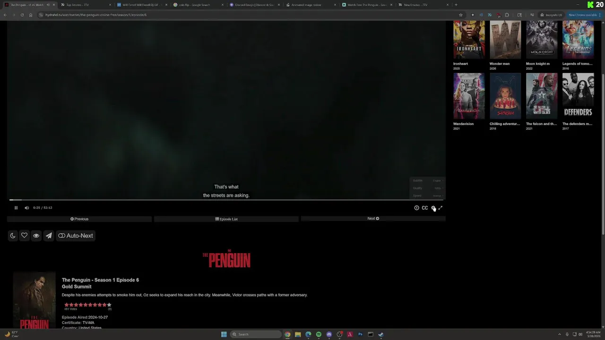605x340 pixels.
Task: Open Photoshop from the taskbar
Action: pos(360,334)
